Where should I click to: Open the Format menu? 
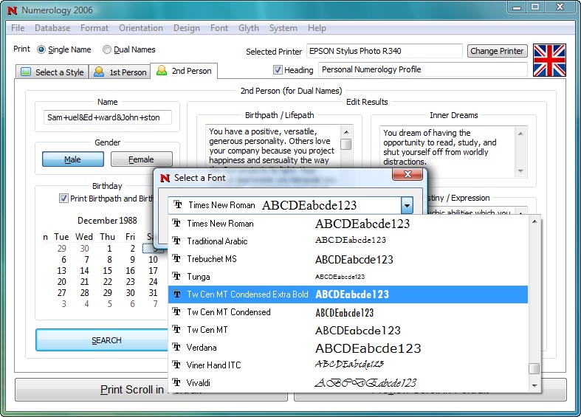point(94,28)
